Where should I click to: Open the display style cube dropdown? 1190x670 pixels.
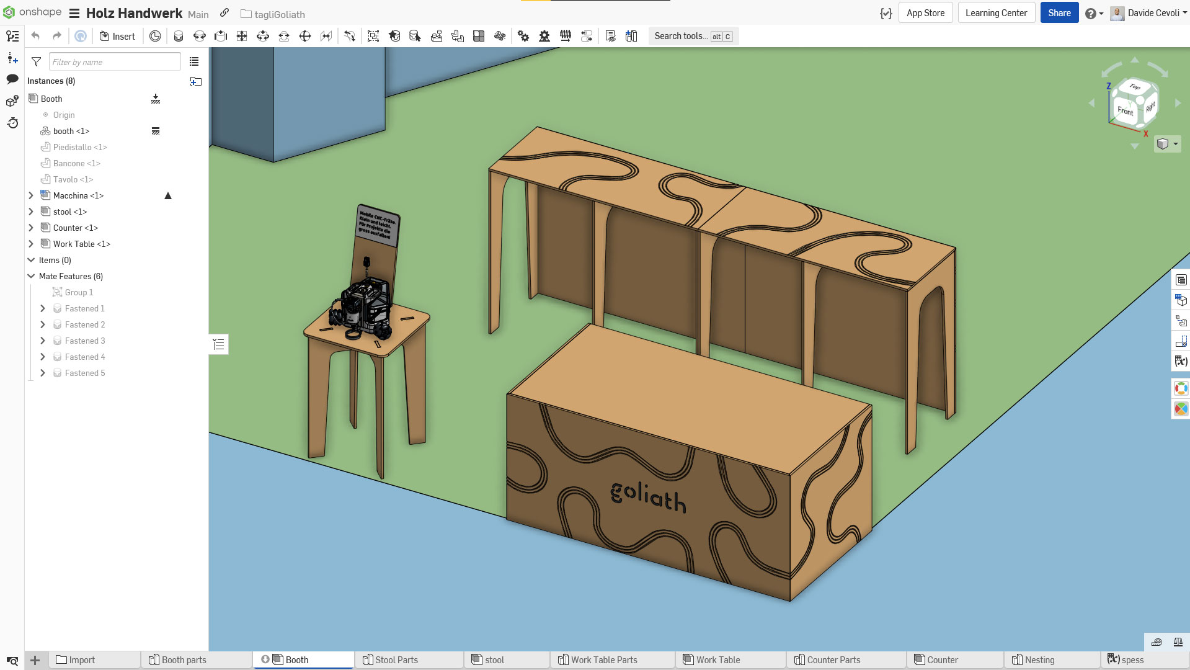[x=1167, y=144]
